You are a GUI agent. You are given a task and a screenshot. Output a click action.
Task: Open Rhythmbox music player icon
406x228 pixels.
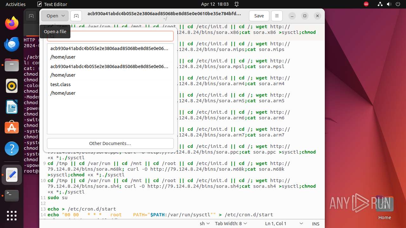click(x=12, y=86)
